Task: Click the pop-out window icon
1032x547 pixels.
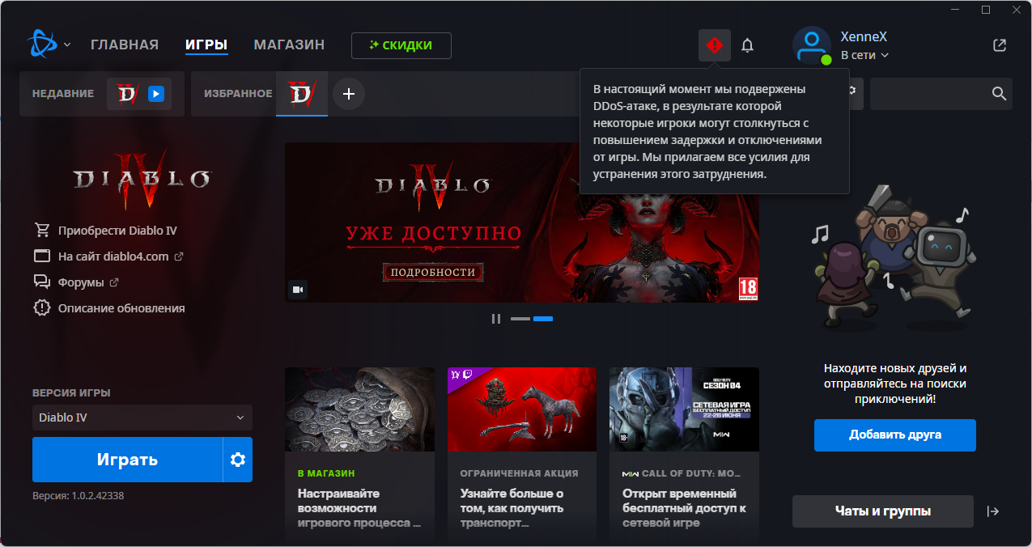Action: pos(1000,45)
